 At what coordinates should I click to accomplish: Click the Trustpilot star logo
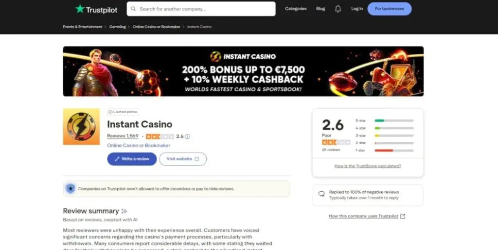click(x=80, y=9)
